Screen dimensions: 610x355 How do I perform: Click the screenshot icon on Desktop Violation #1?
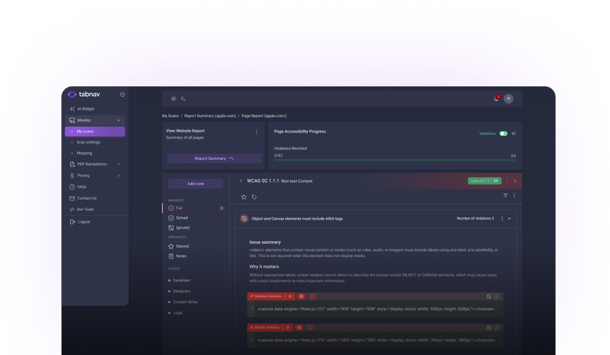point(301,296)
